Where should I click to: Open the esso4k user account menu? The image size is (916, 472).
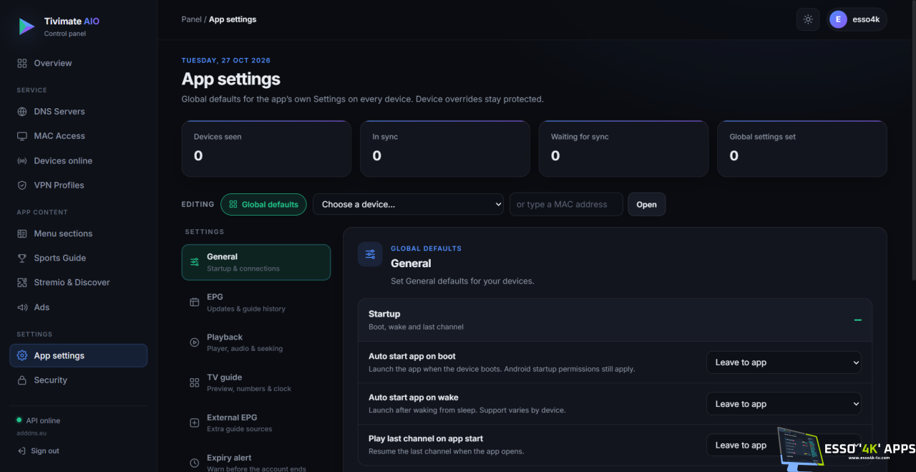(857, 19)
